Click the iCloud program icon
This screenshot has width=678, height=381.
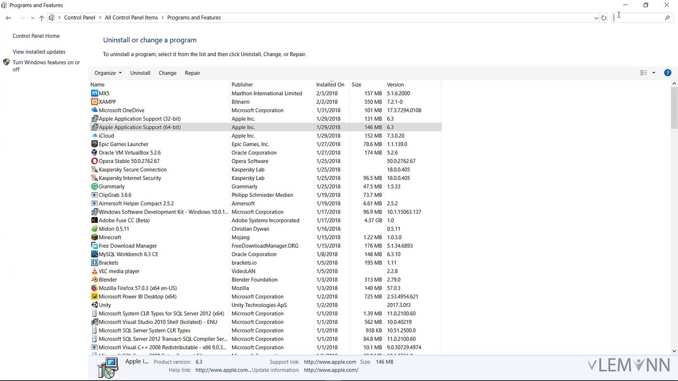click(x=94, y=135)
